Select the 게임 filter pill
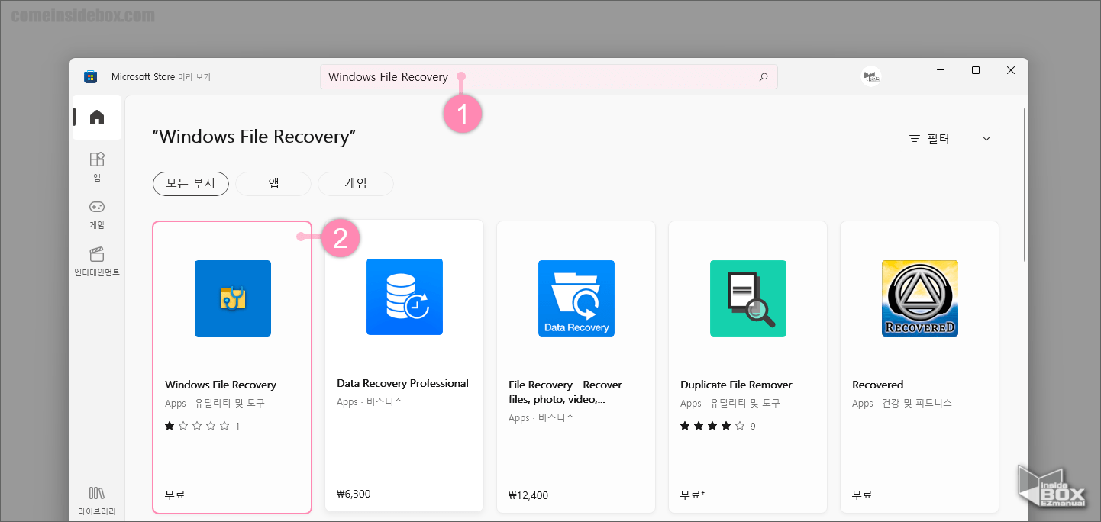 click(356, 184)
